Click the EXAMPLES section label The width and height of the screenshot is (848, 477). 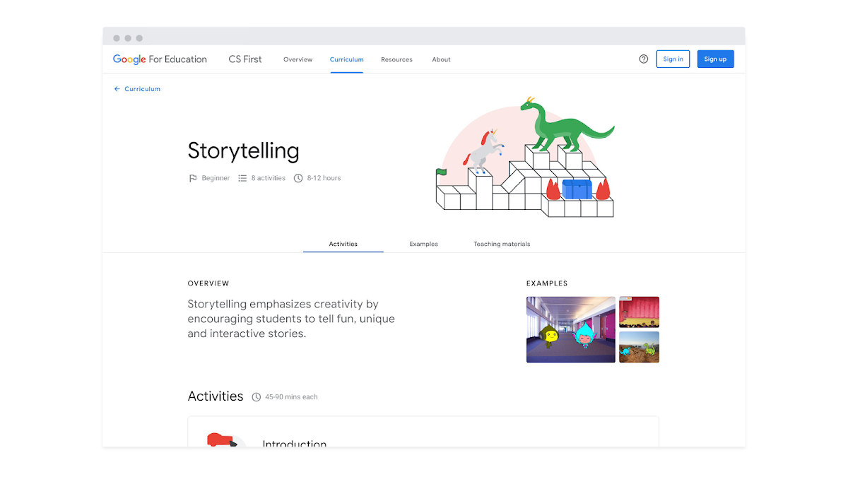click(x=547, y=283)
